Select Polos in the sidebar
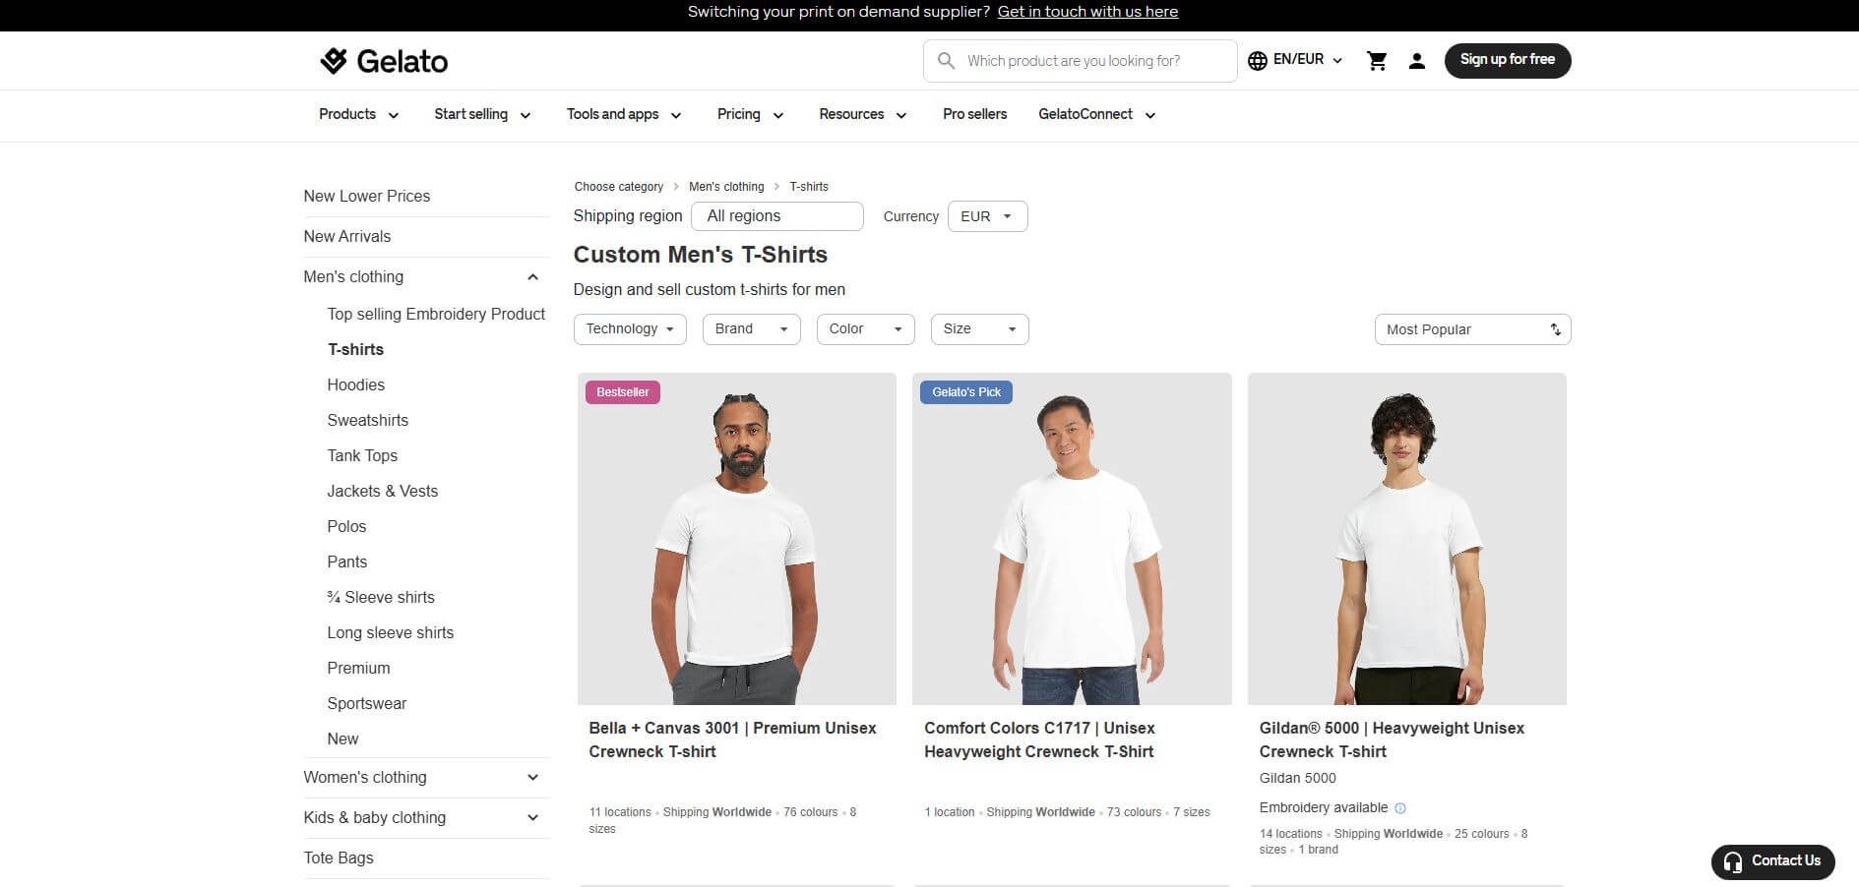Viewport: 1859px width, 887px height. [x=346, y=527]
